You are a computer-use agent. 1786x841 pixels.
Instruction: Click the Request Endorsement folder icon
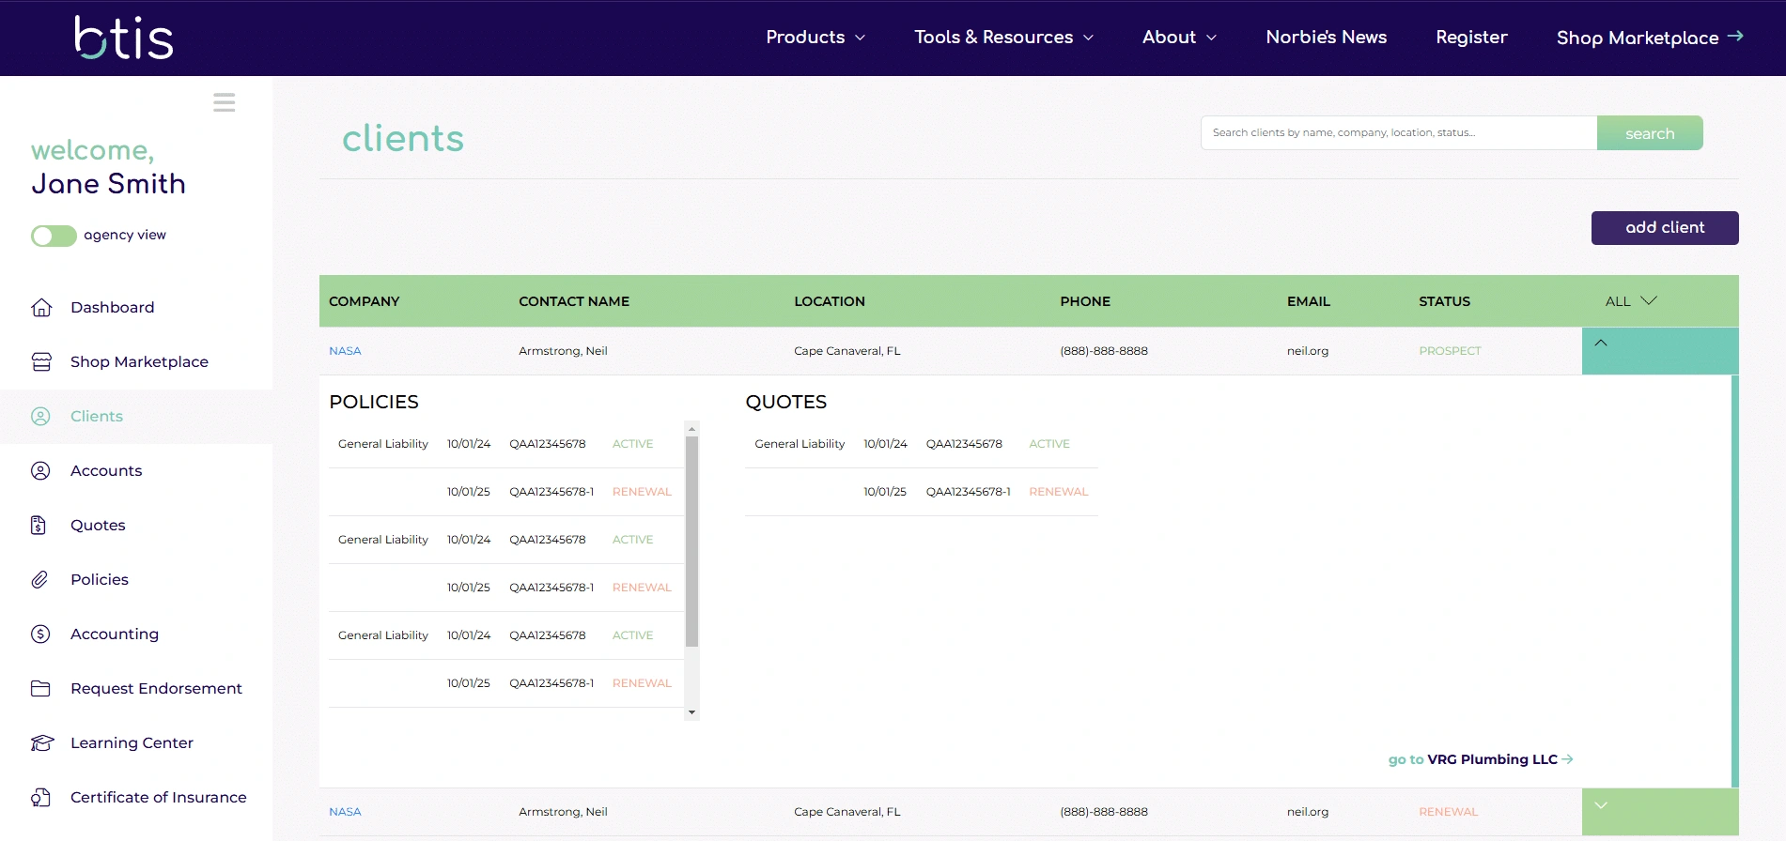(40, 689)
